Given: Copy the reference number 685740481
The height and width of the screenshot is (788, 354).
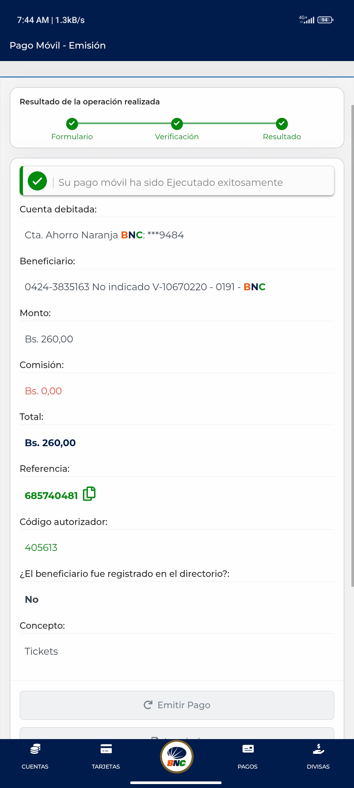Looking at the screenshot, I should tap(89, 494).
